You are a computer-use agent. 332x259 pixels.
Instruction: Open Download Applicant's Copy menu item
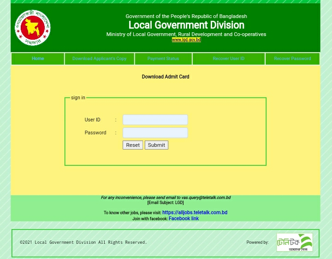99,59
